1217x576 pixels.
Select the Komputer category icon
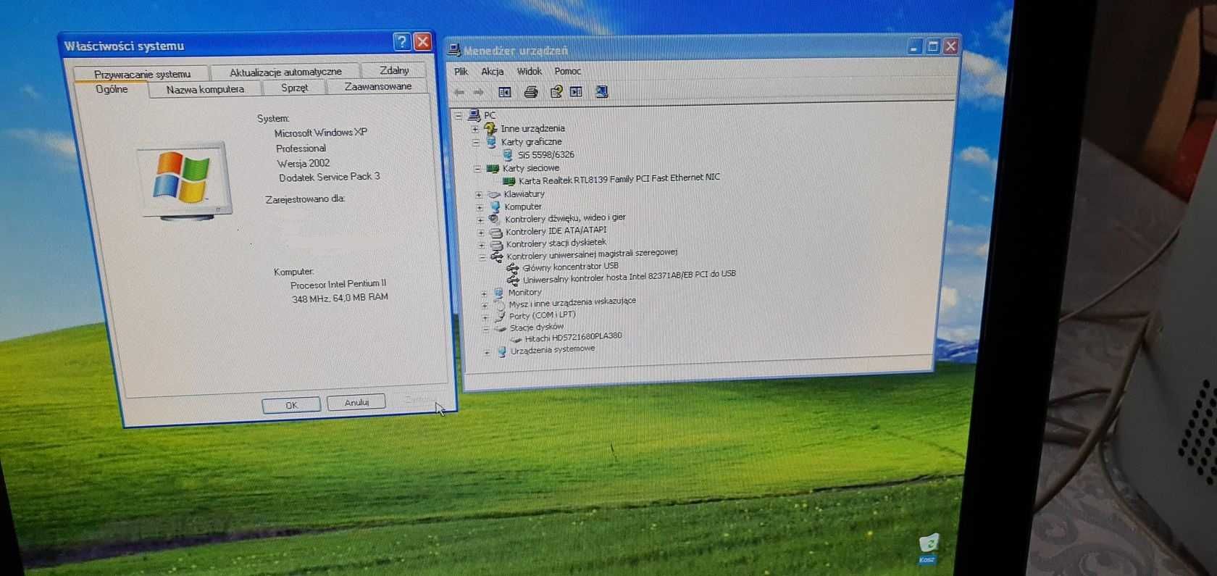(495, 206)
